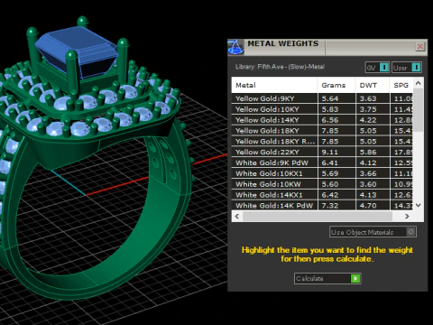Toggle Use Object Materials option
The width and height of the screenshot is (433, 325).
373,232
